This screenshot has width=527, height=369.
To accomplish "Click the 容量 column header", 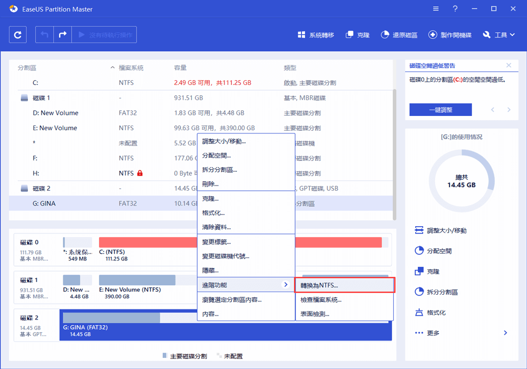I will 180,68.
